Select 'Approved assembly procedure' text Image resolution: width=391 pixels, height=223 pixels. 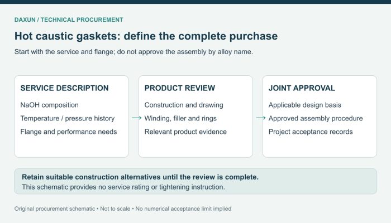(x=316, y=118)
